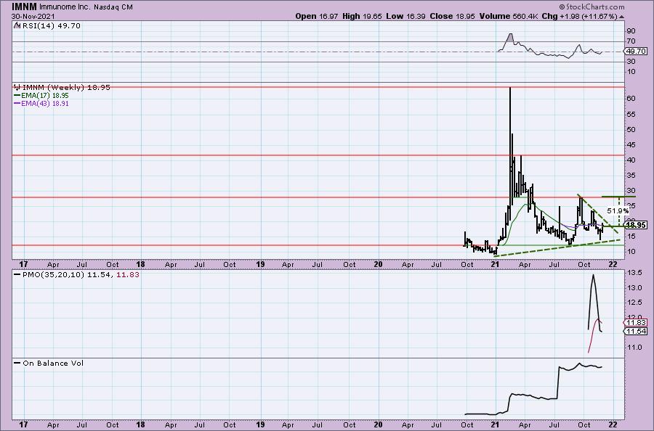Click the Open 16.97 value
654x431 pixels.
pos(317,16)
